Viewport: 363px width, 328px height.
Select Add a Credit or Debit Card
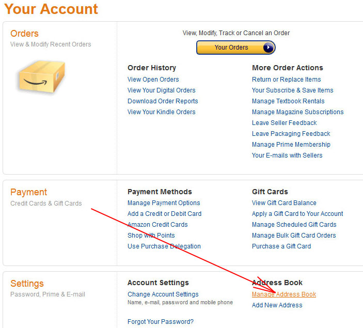164,214
